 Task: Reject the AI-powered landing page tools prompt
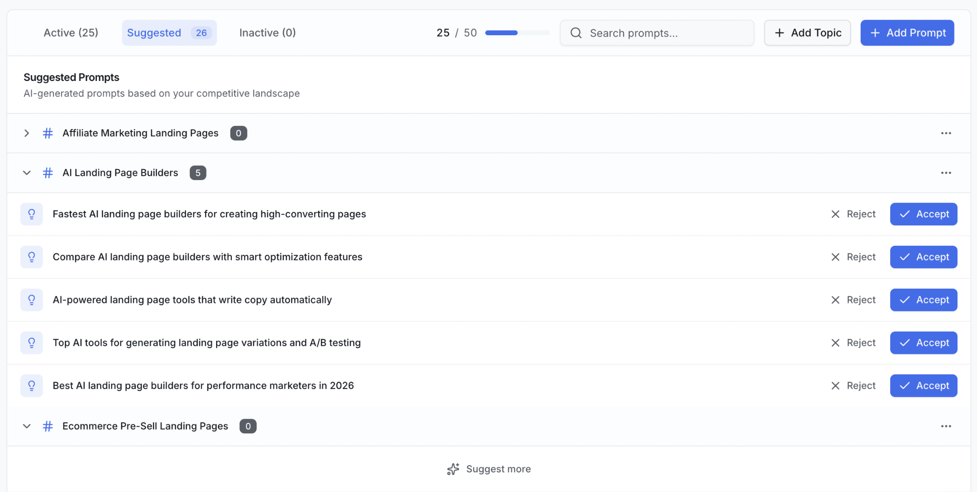coord(853,300)
